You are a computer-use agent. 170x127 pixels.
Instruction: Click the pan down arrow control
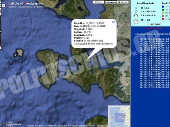pos(0,9)
